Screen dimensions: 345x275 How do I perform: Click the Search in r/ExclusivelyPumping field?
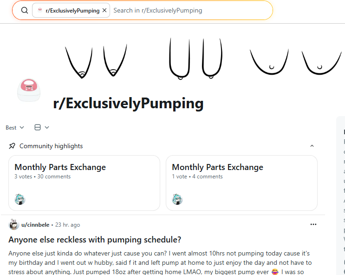191,10
